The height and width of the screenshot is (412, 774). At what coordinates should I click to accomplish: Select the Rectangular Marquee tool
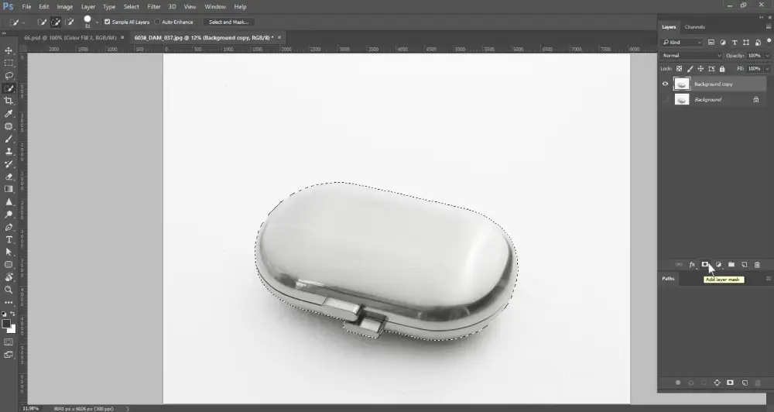pyautogui.click(x=9, y=64)
